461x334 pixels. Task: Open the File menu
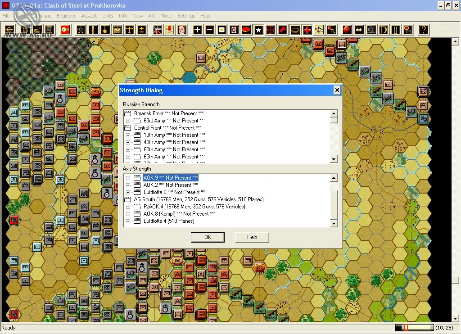click(x=6, y=16)
